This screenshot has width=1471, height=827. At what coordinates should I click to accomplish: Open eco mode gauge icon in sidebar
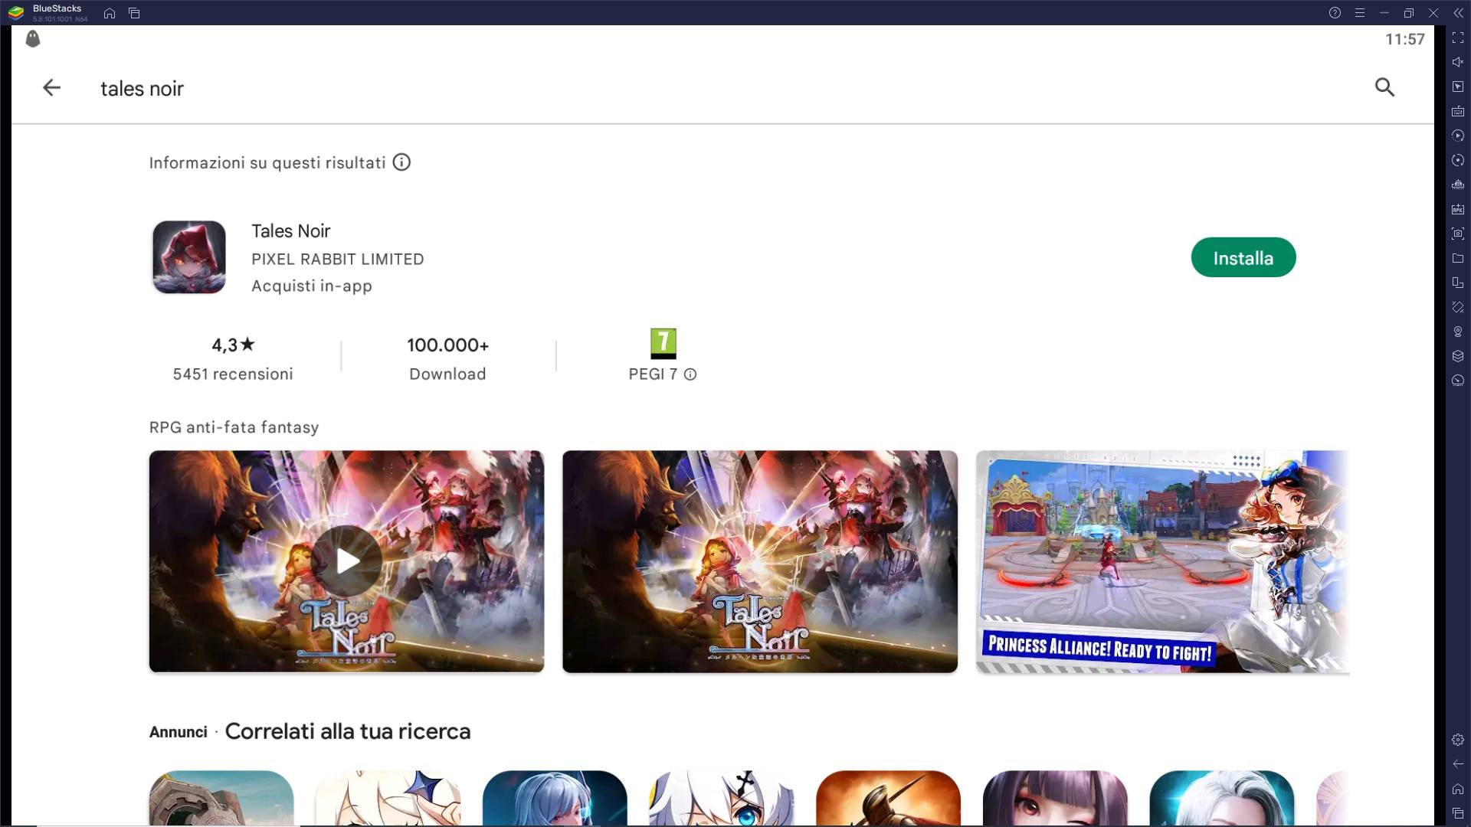[1457, 381]
